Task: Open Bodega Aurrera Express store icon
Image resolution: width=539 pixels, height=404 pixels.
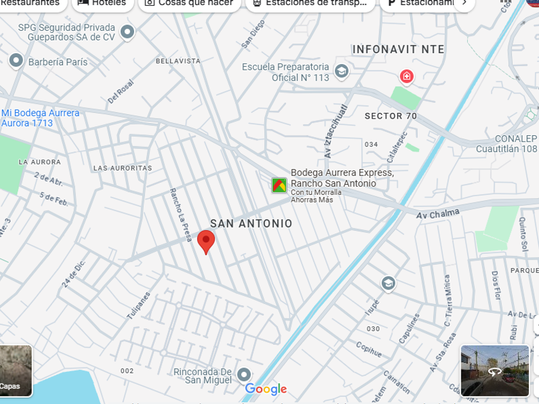Action: coord(279,185)
